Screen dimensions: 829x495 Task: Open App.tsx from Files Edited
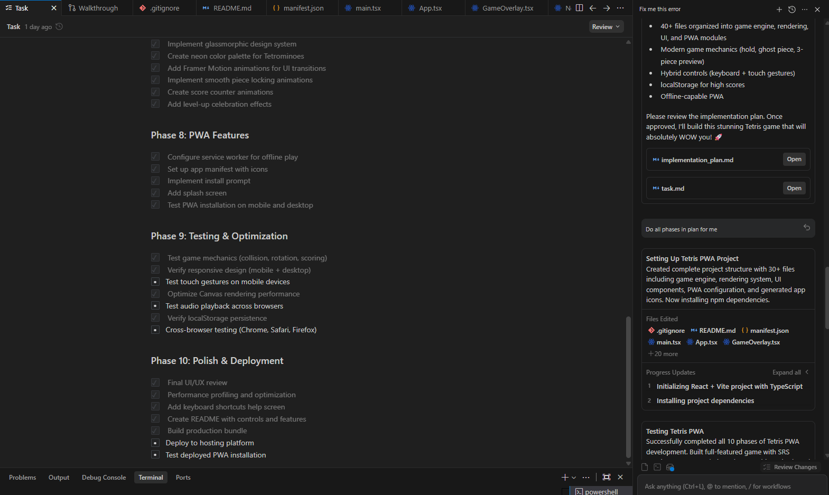click(702, 342)
